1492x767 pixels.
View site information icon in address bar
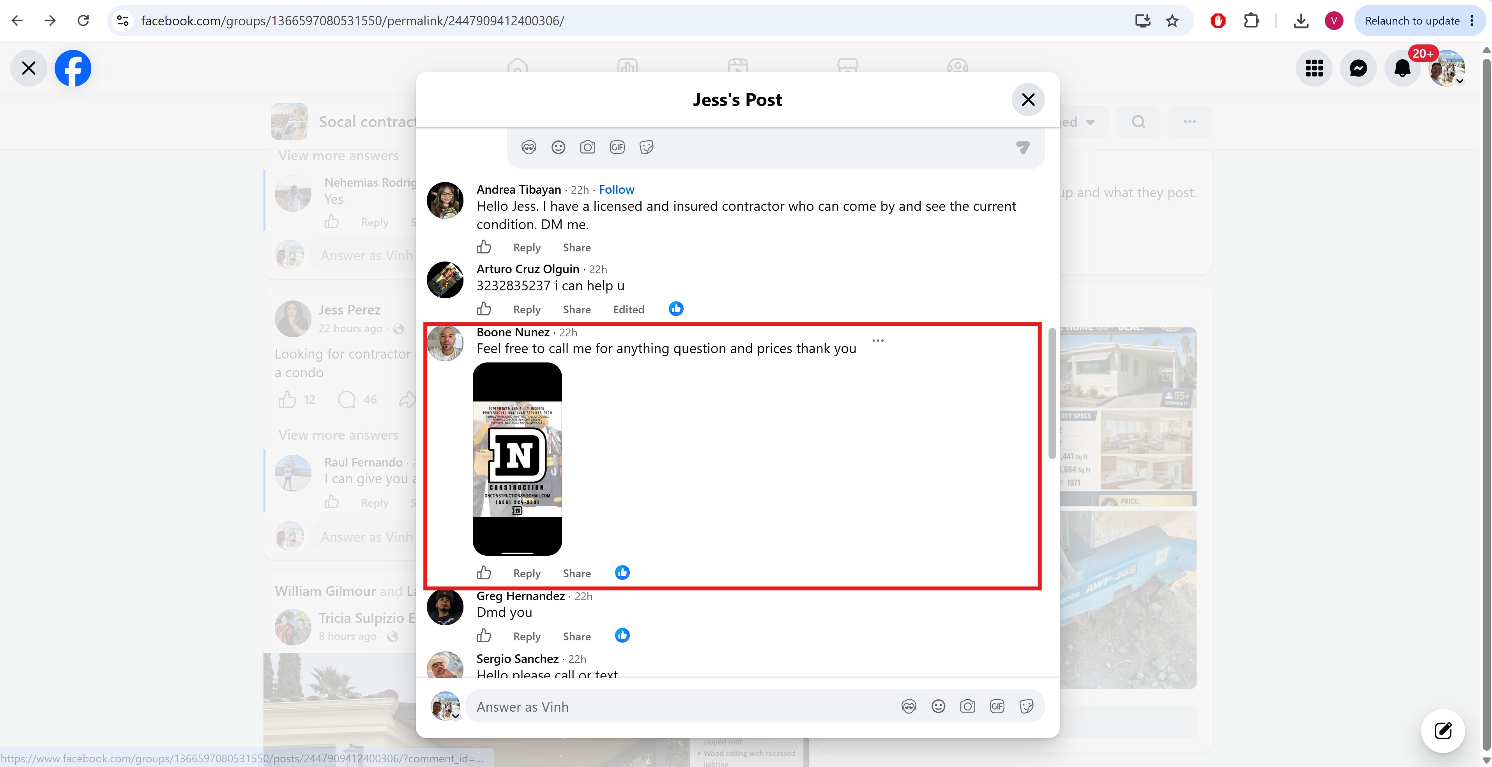click(123, 21)
